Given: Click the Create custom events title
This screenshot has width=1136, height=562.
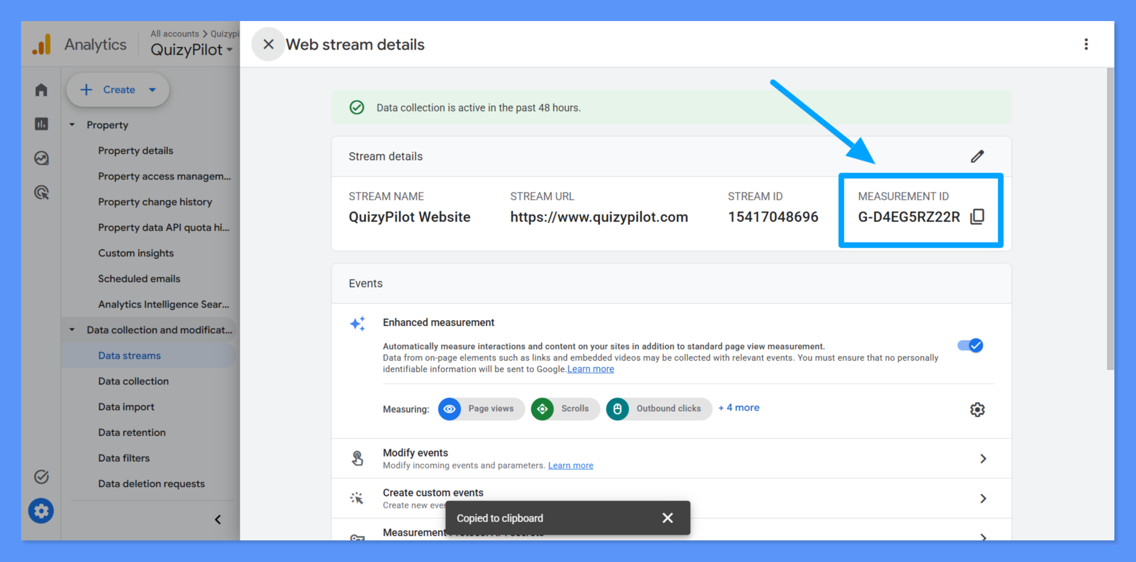Looking at the screenshot, I should click(433, 493).
